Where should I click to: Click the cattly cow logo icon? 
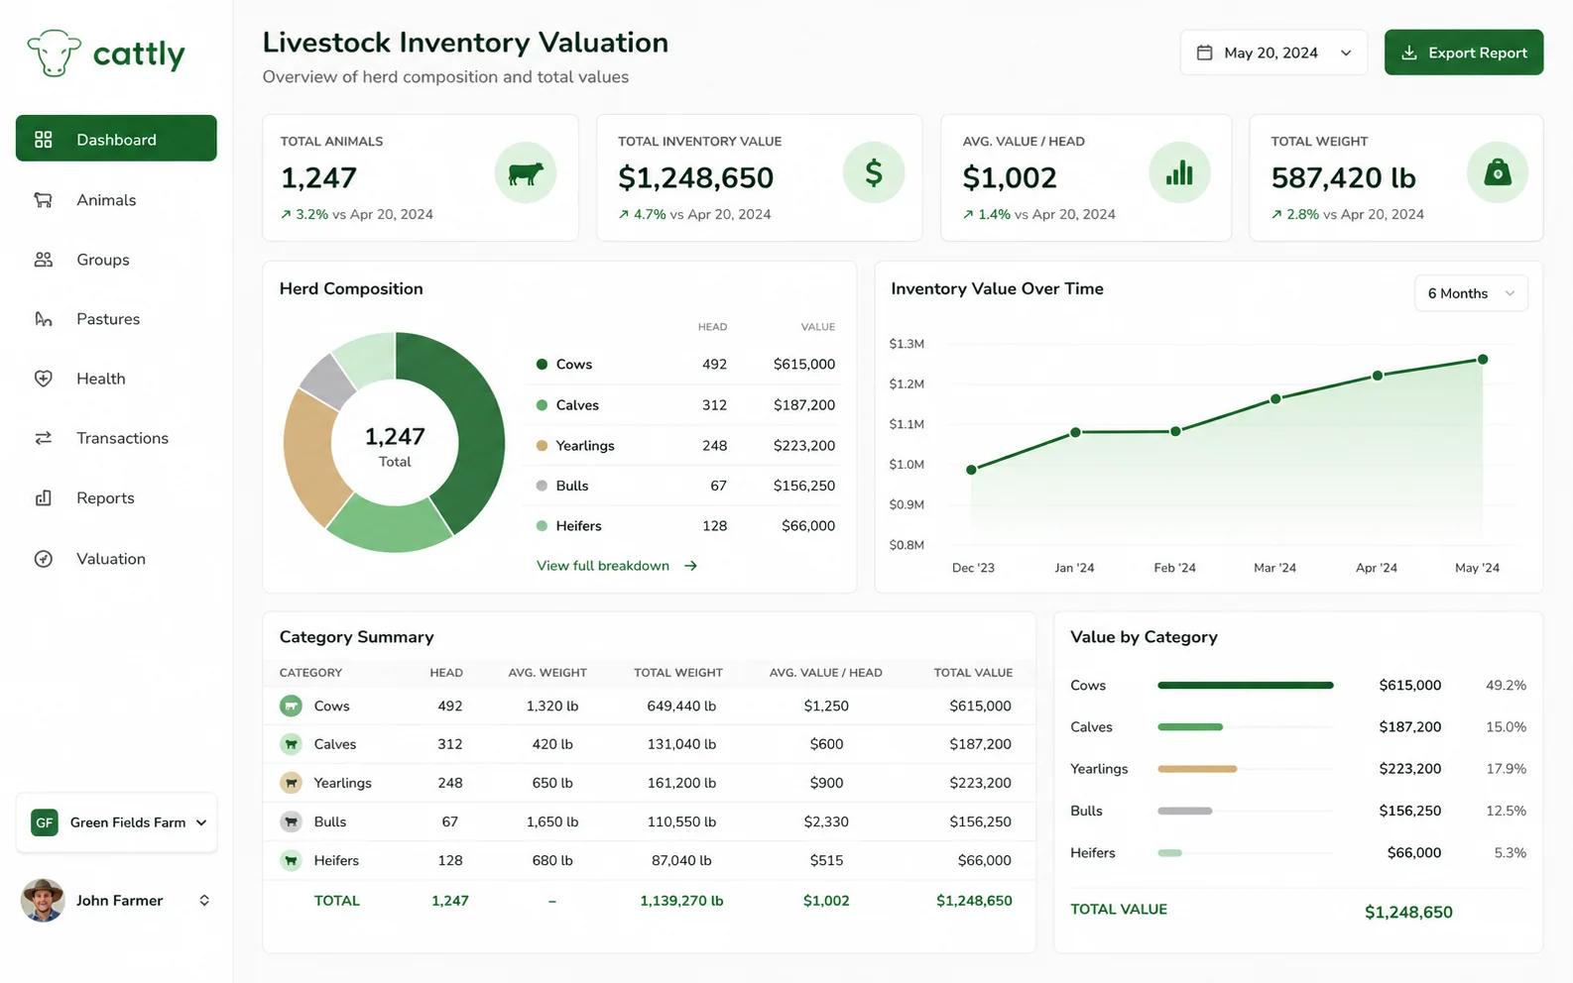point(54,53)
